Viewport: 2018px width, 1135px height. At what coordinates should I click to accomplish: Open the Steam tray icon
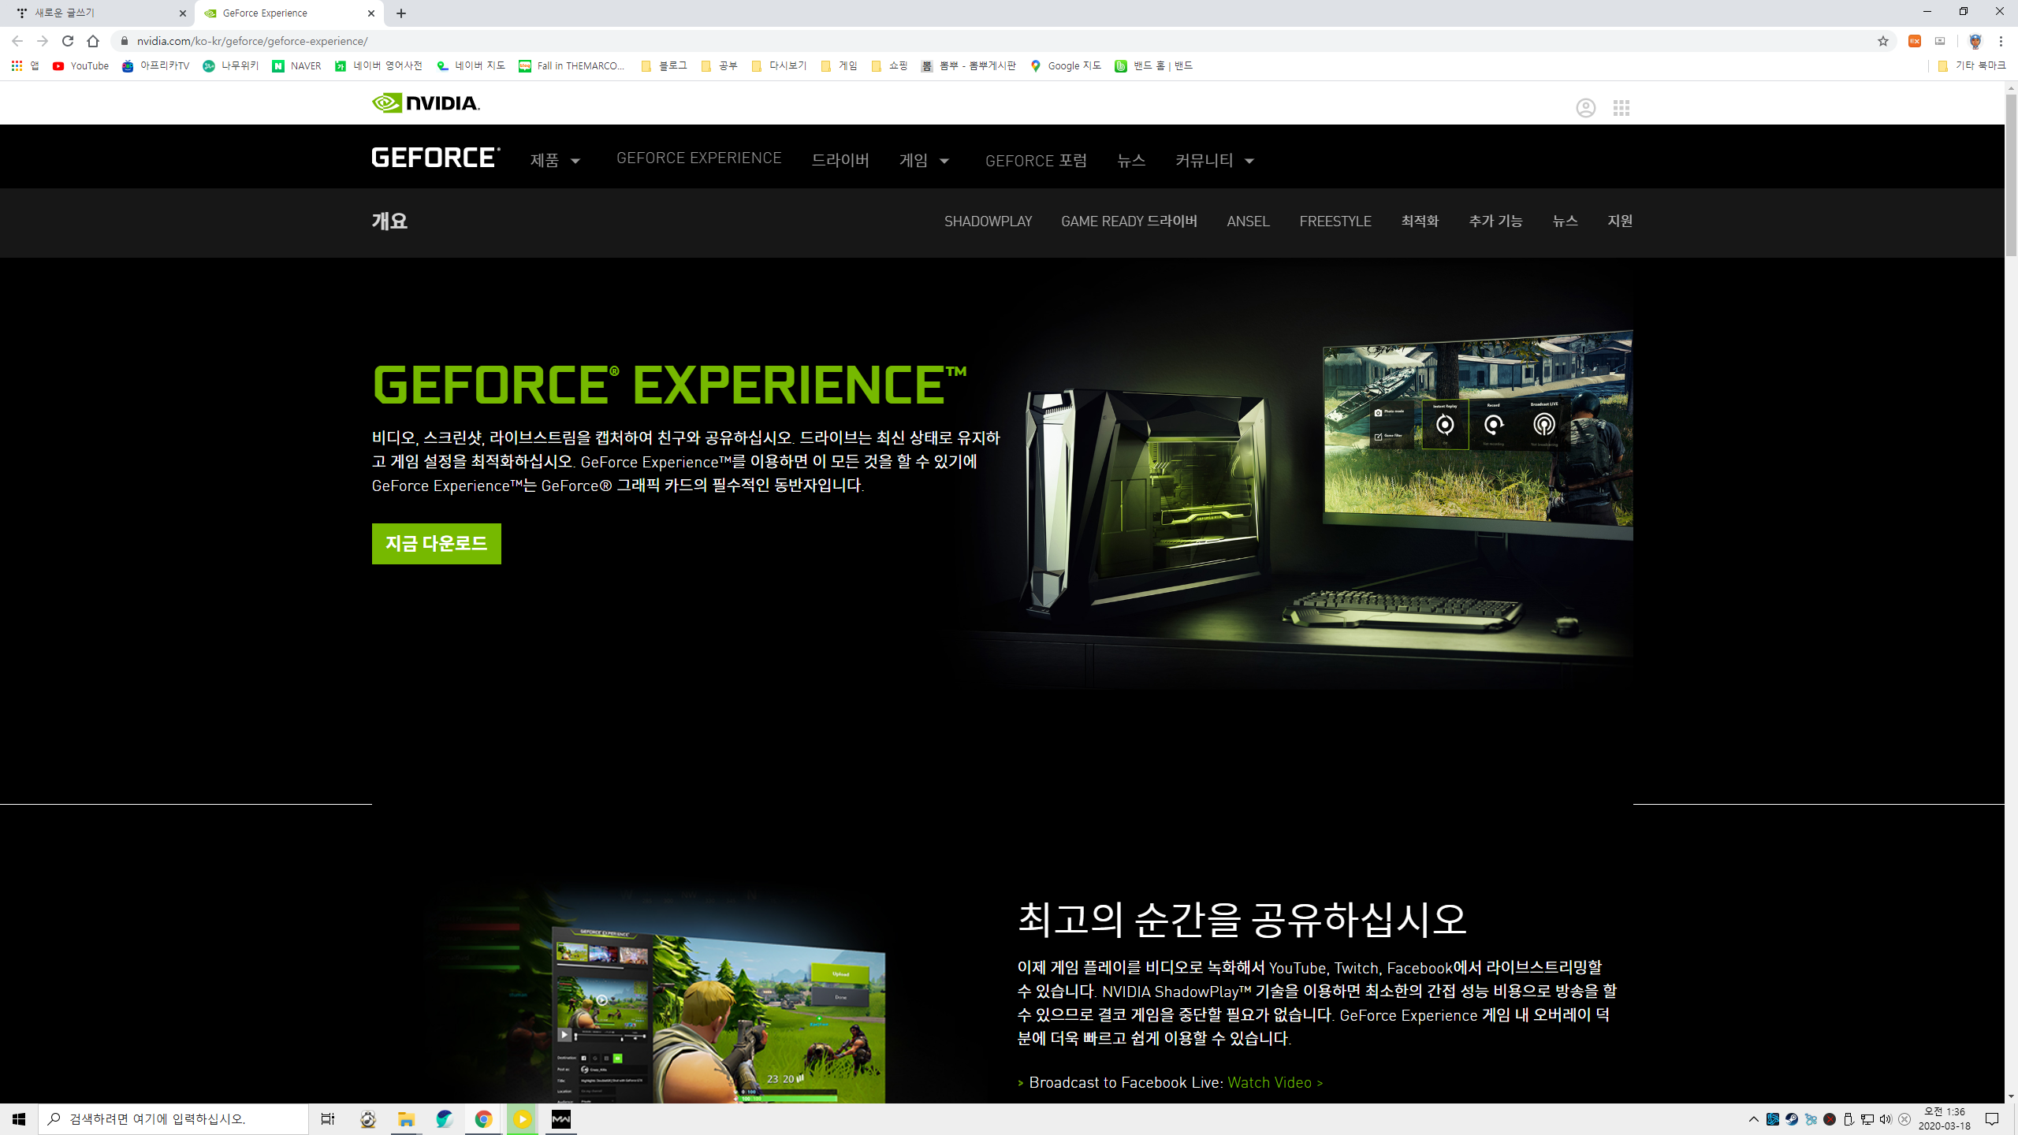pos(1792,1119)
